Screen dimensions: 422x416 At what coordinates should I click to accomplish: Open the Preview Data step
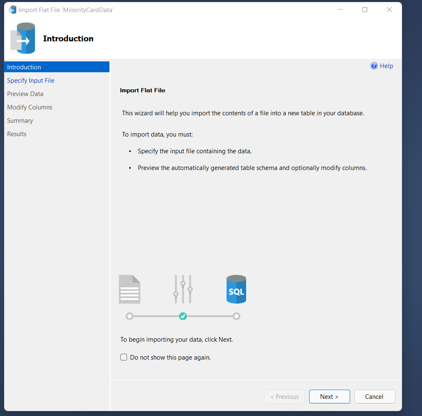(x=25, y=94)
